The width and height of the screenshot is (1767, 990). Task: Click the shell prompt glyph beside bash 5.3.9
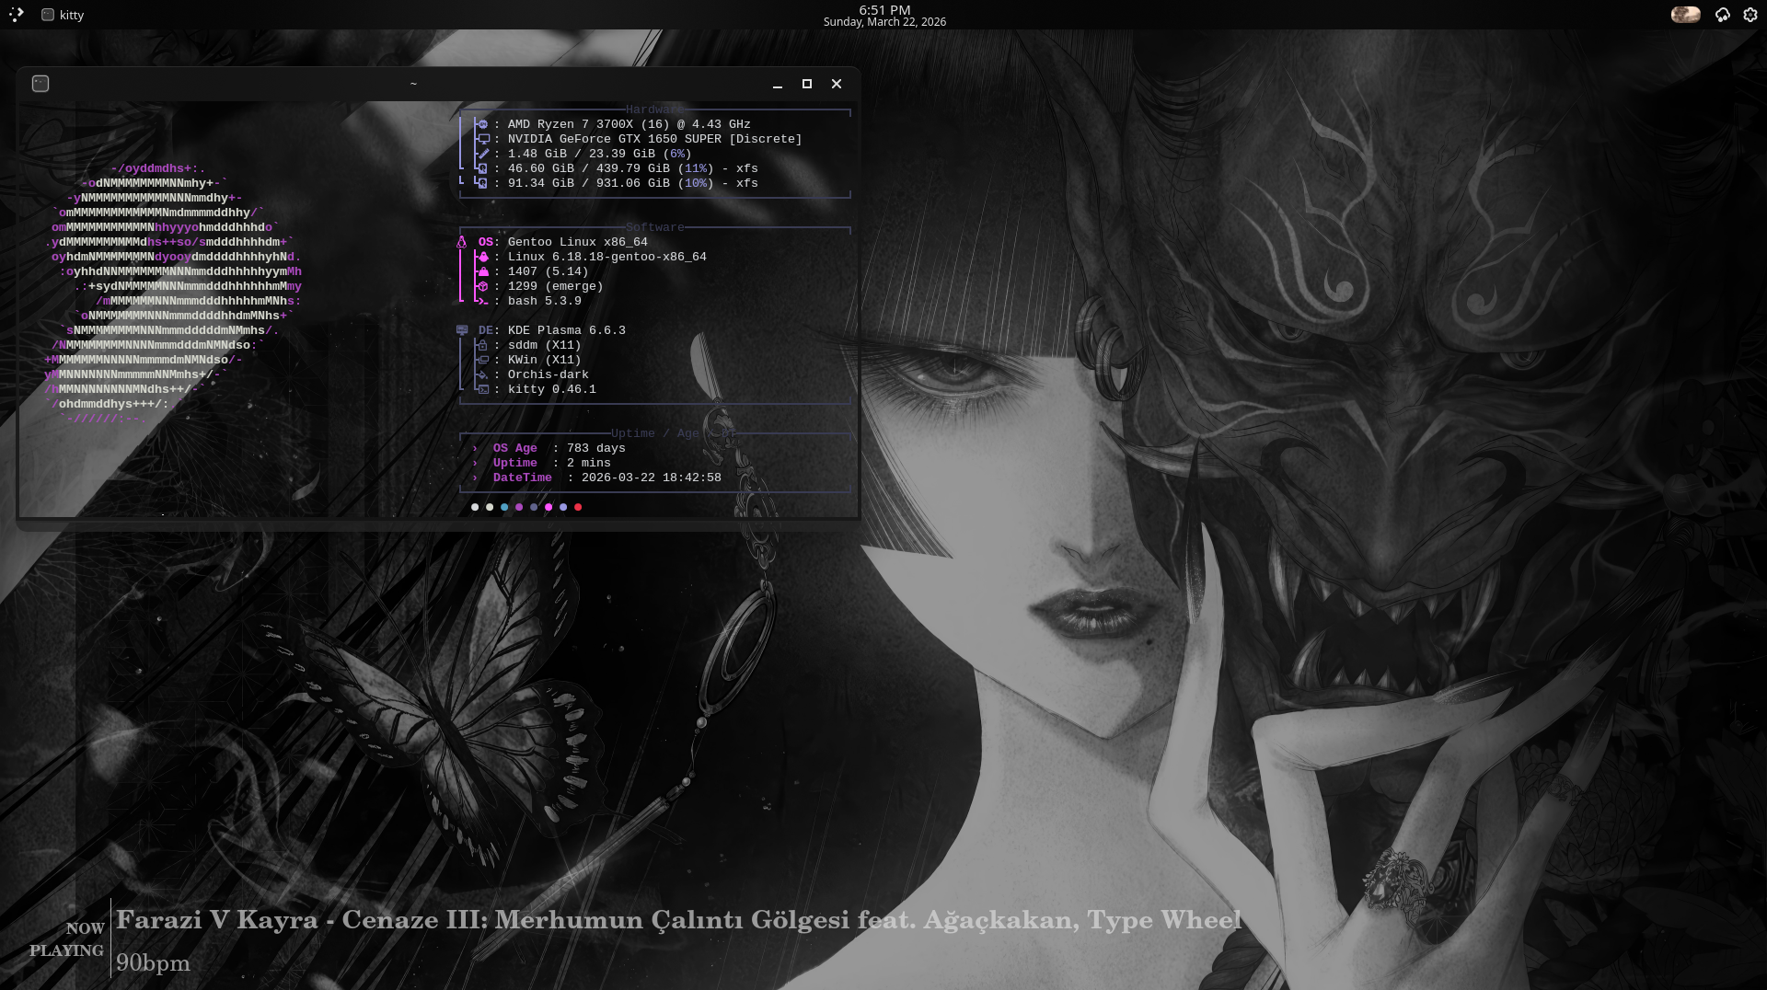[482, 301]
